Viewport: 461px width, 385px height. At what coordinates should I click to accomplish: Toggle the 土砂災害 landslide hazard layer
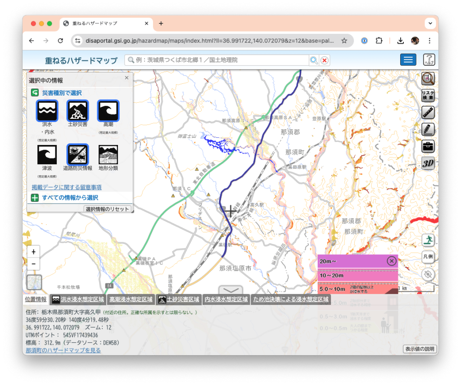[x=77, y=111]
